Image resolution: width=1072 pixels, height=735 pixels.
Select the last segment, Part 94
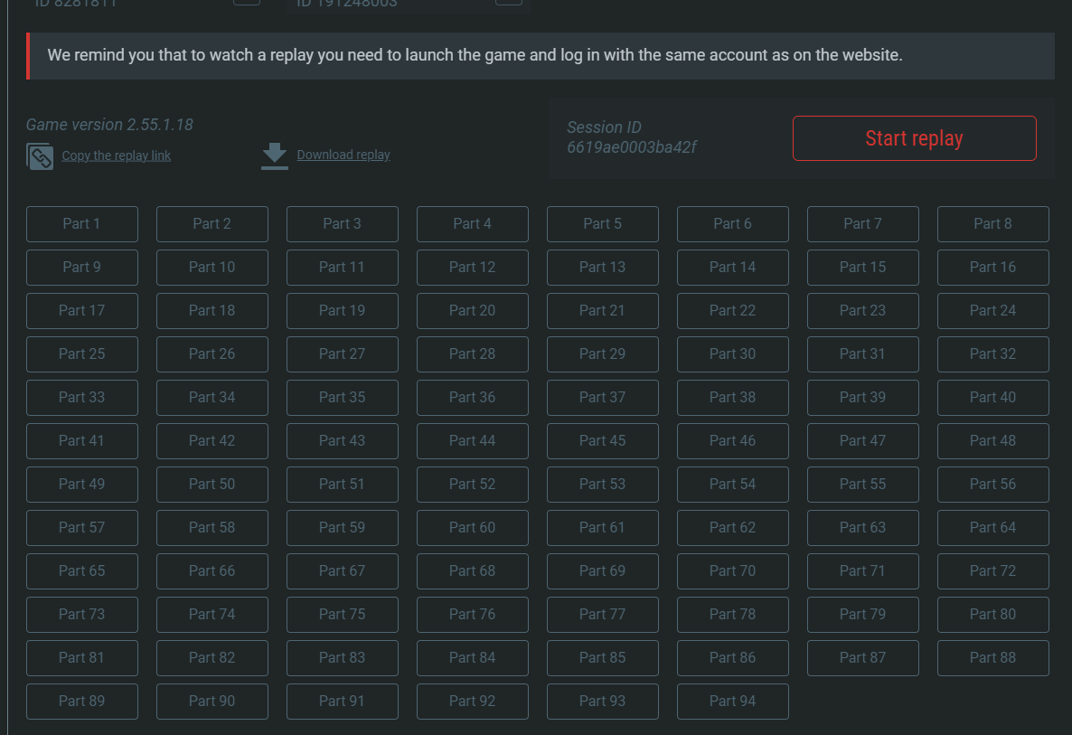[x=732, y=702]
